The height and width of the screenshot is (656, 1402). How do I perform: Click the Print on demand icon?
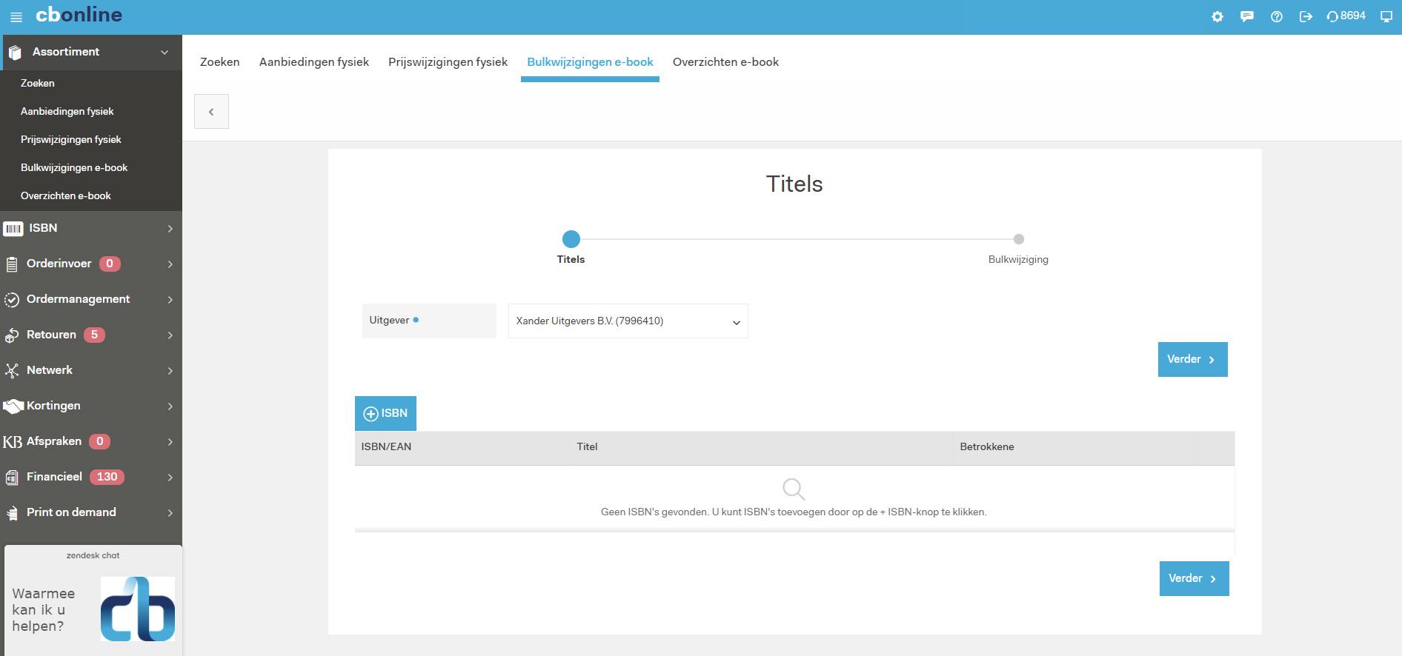[x=13, y=513]
